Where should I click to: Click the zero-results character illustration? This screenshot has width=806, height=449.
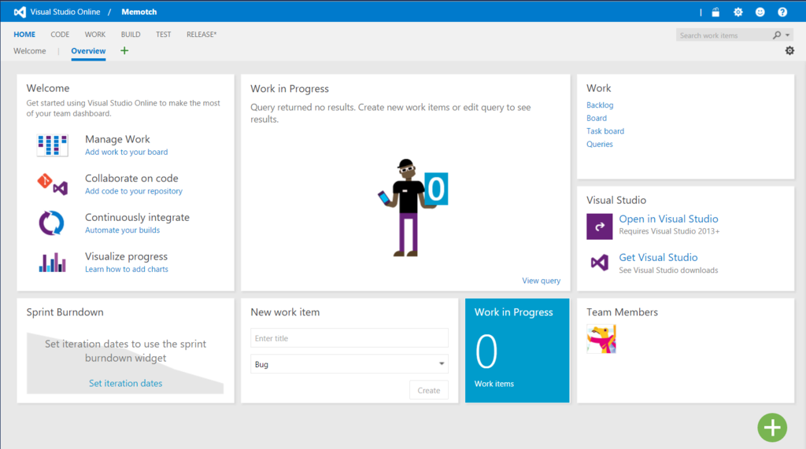412,208
